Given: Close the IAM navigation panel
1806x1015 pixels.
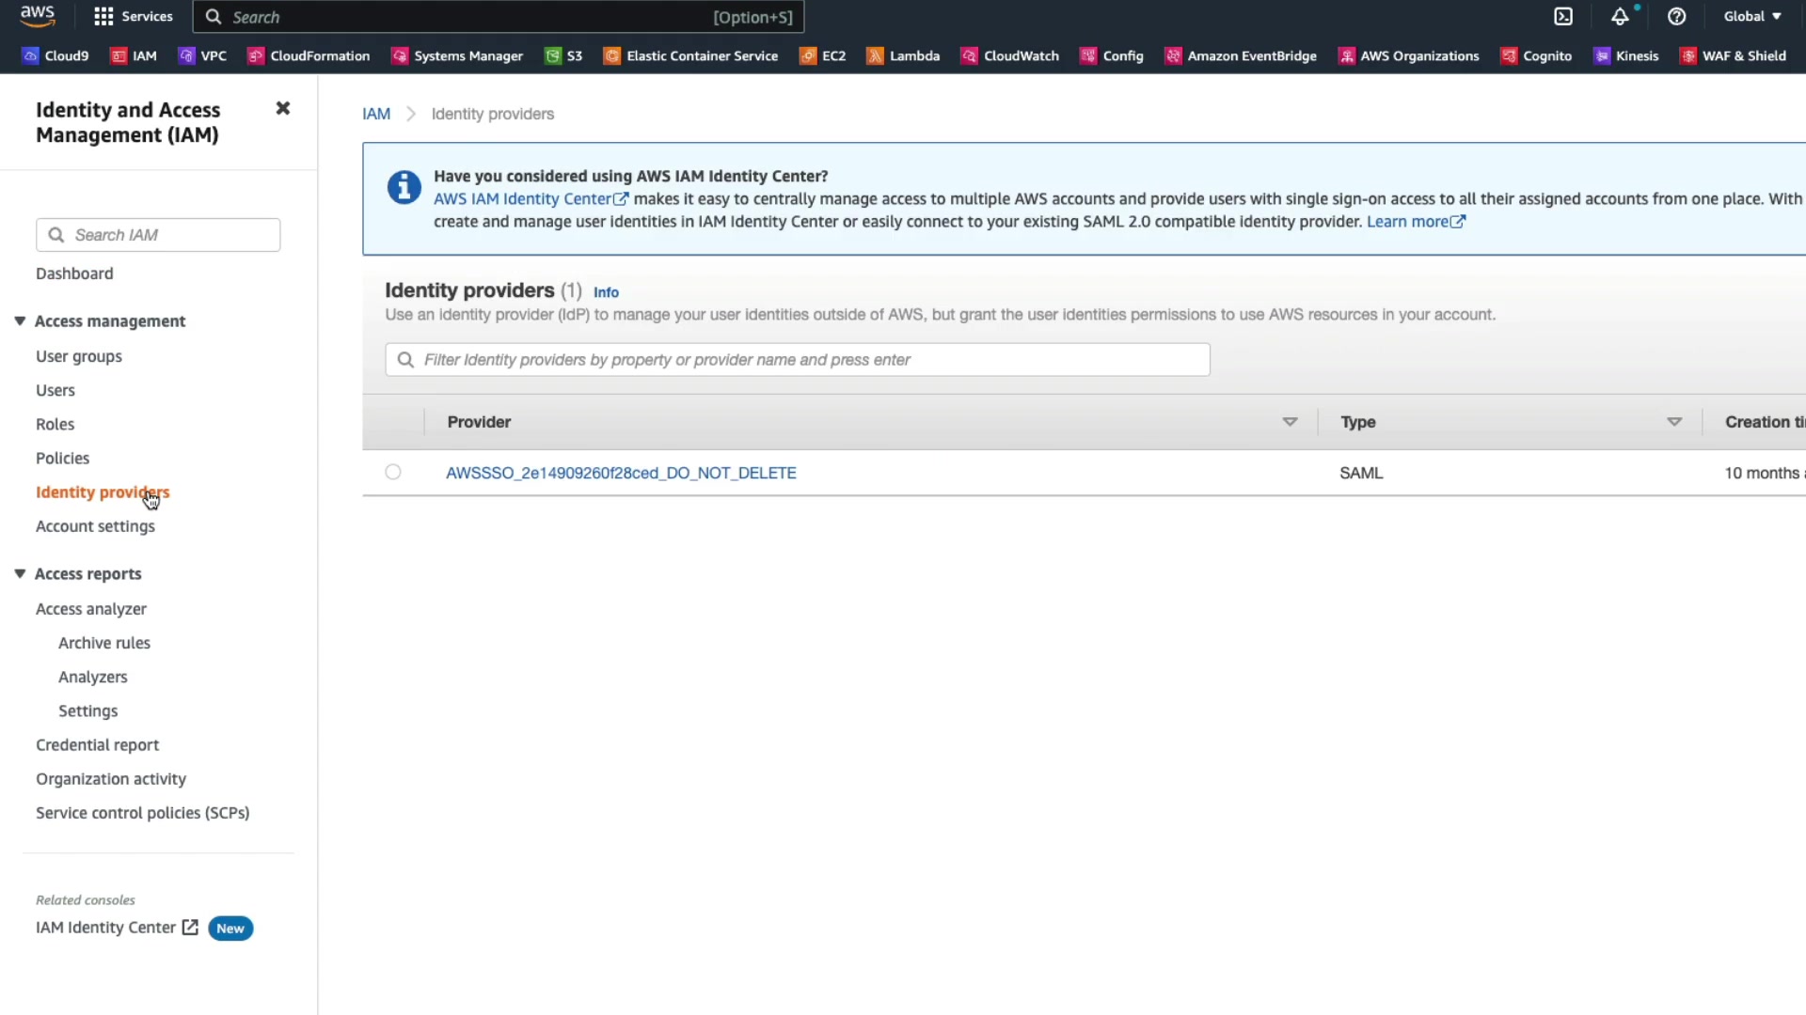Looking at the screenshot, I should pyautogui.click(x=282, y=108).
